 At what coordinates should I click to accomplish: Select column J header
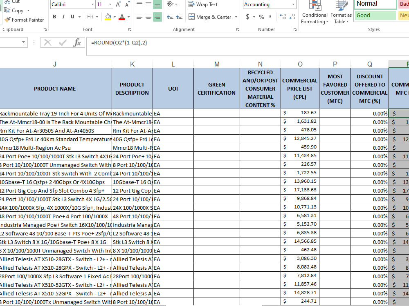tap(55, 64)
